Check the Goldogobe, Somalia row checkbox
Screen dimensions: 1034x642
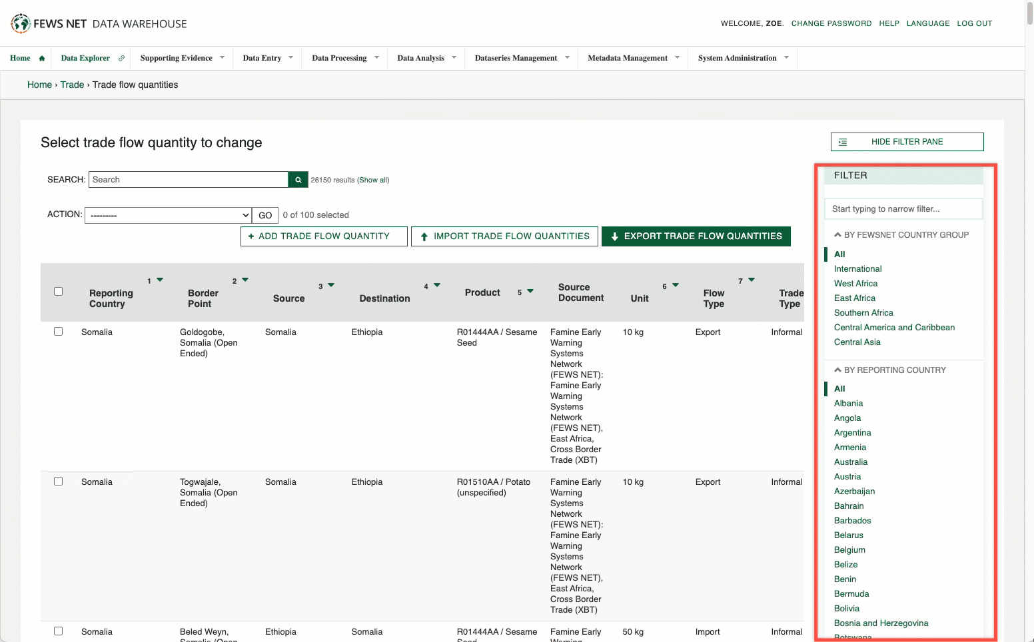pyautogui.click(x=59, y=332)
